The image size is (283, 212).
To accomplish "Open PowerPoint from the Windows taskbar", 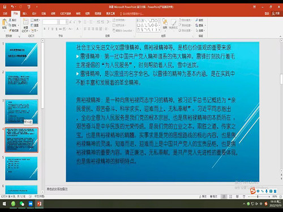I will (39, 204).
